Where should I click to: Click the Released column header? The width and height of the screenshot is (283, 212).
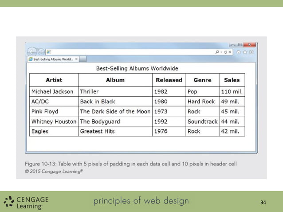point(169,80)
